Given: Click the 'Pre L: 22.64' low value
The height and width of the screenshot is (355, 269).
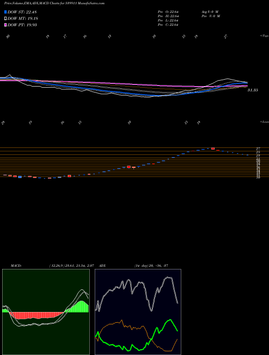Looking at the screenshot, I should tap(168, 20).
